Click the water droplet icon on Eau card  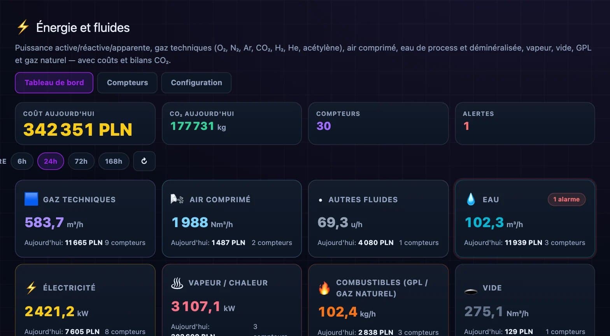(x=471, y=199)
